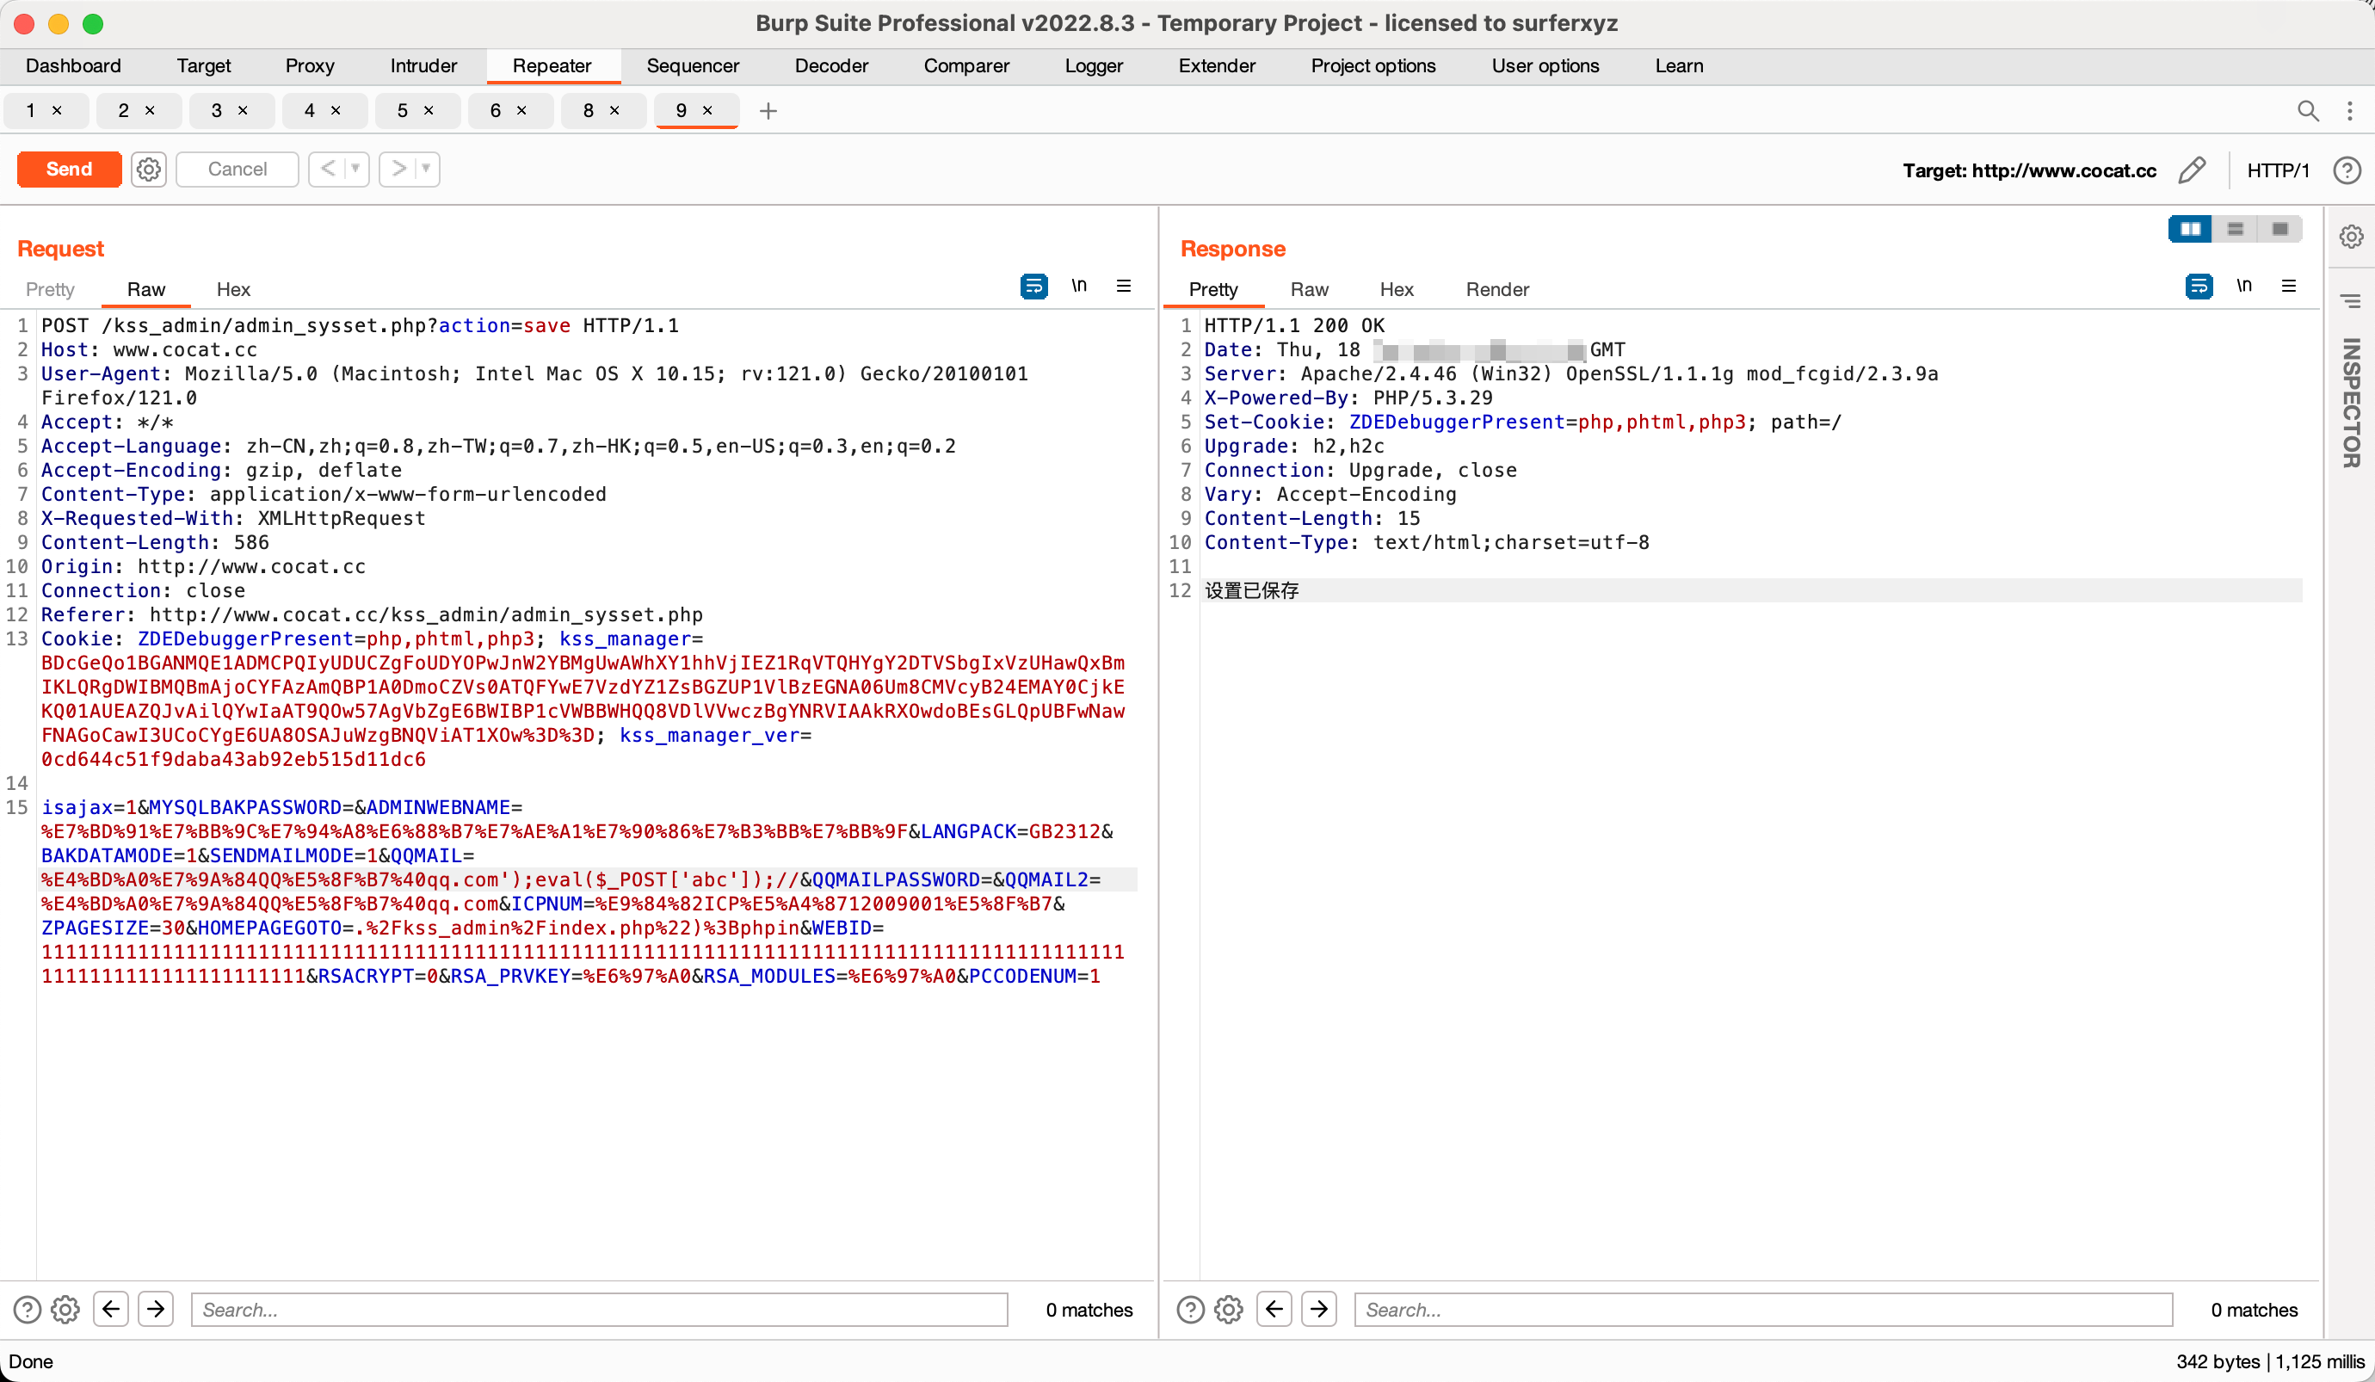Click the global search magnifier icon
Image resolution: width=2375 pixels, height=1382 pixels.
point(2308,111)
